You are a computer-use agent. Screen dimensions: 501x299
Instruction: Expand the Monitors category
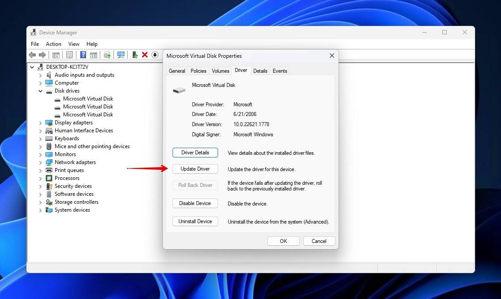point(40,155)
